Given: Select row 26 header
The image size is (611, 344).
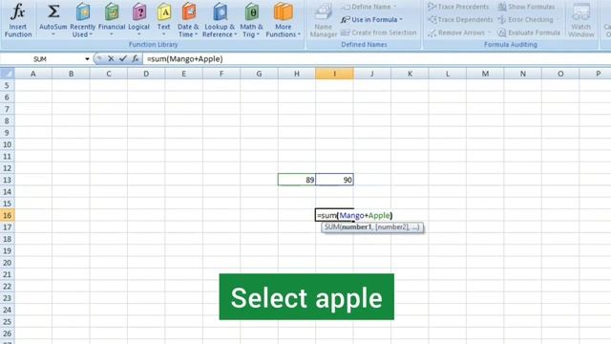Looking at the screenshot, I should (7, 333).
